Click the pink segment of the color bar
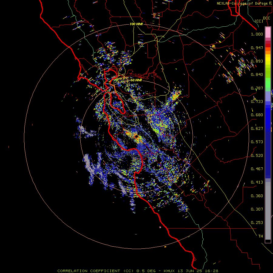 point(268,32)
